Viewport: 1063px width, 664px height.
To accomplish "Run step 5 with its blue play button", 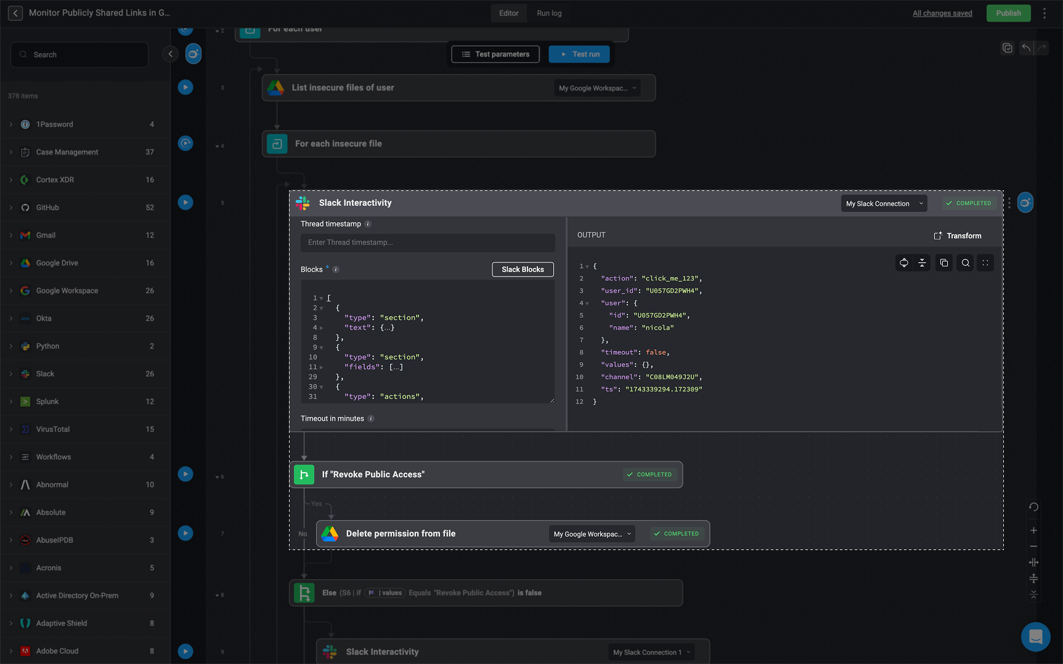I will pyautogui.click(x=185, y=202).
